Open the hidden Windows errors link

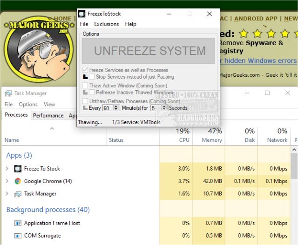[258, 61]
